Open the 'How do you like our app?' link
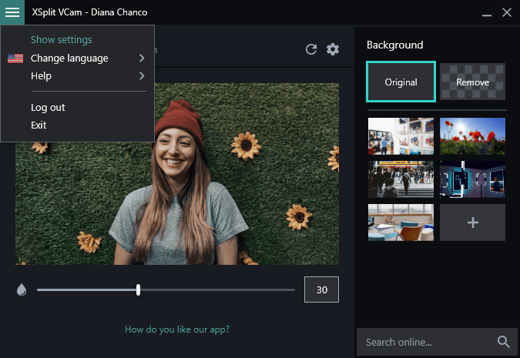The height and width of the screenshot is (358, 520). pyautogui.click(x=177, y=330)
